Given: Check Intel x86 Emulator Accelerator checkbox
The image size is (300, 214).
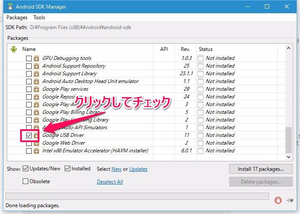Looking at the screenshot, I should click(29, 151).
